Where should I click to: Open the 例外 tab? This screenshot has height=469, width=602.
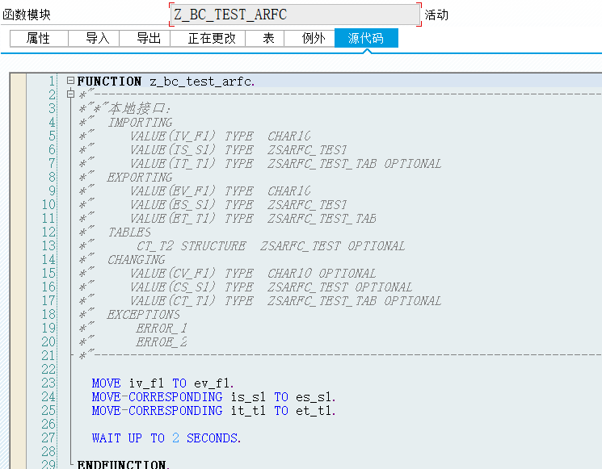[309, 39]
